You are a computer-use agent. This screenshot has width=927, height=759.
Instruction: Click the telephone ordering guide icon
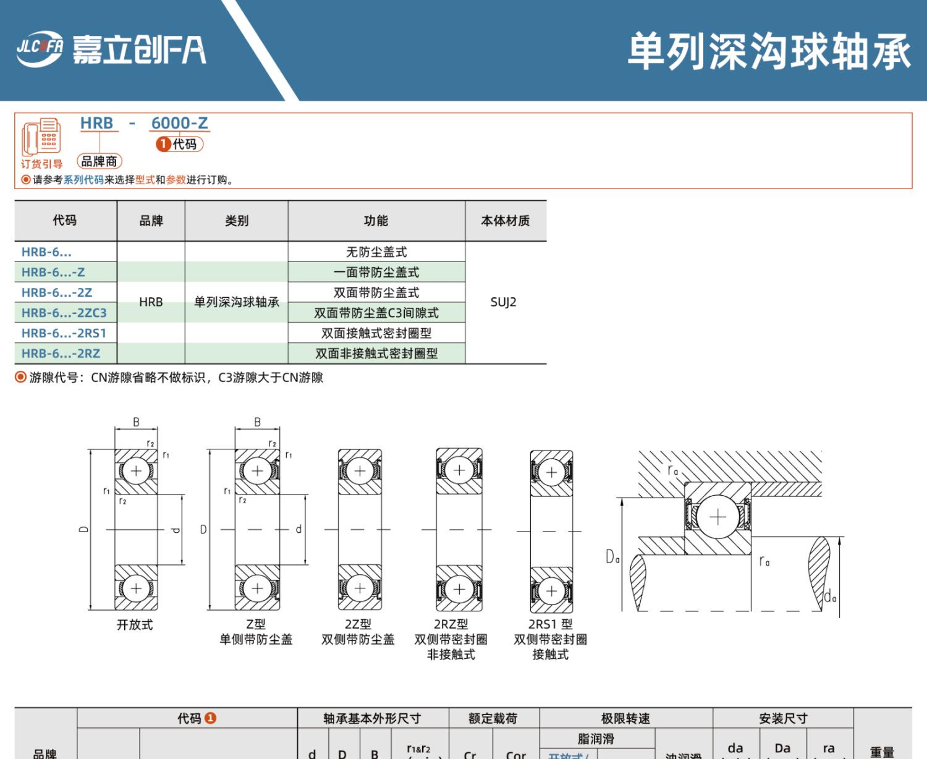[41, 137]
